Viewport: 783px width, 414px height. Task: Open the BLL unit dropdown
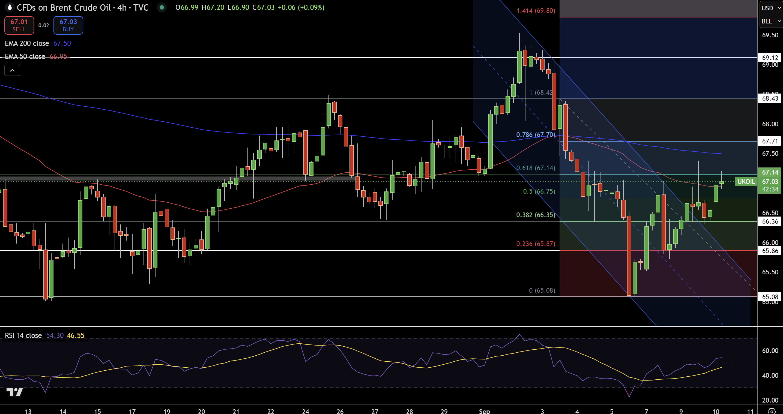click(x=771, y=21)
